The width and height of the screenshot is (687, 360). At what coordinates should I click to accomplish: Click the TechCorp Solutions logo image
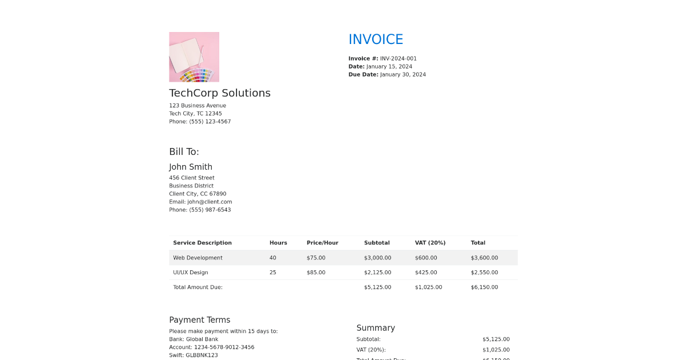[x=194, y=57]
